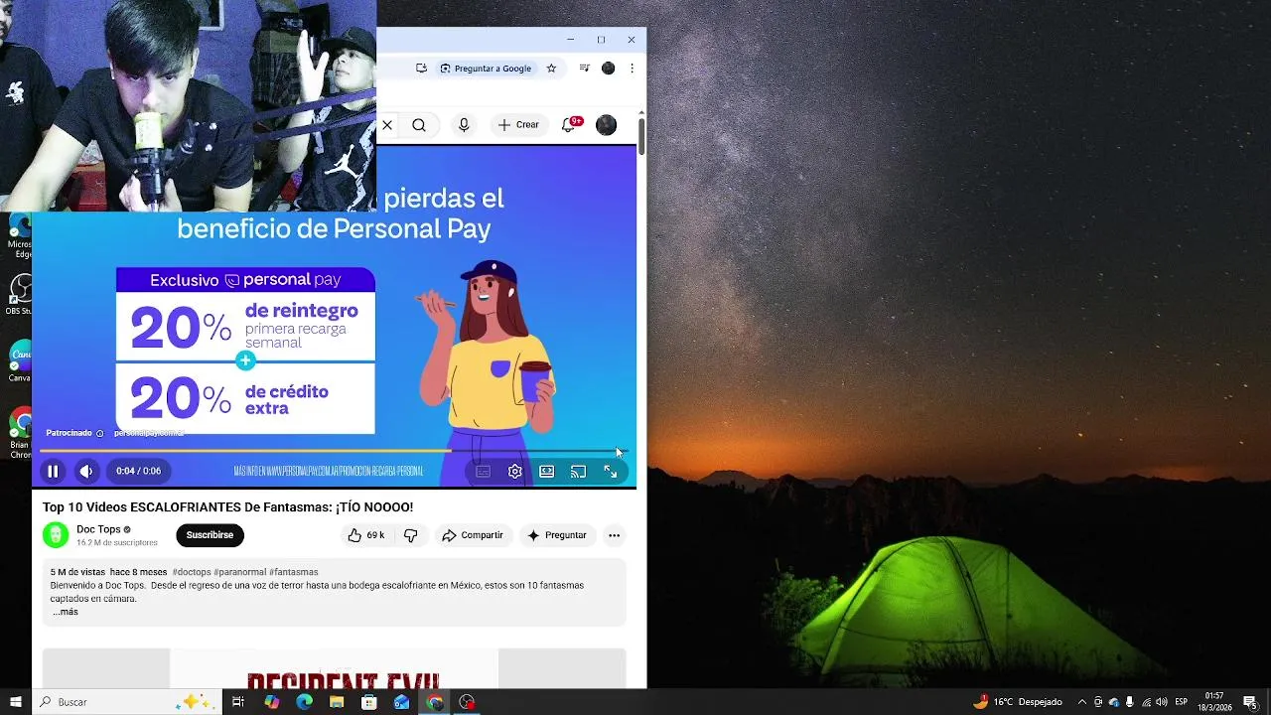
Task: Open Windows notification center
Action: tap(1249, 702)
